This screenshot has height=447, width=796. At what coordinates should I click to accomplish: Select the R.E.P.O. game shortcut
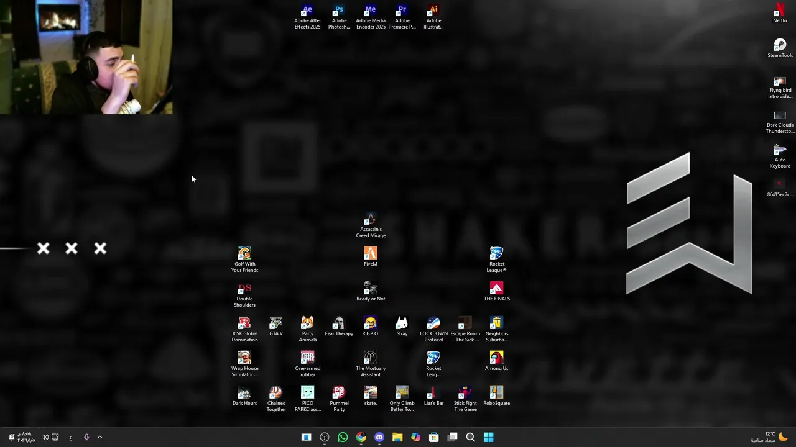(371, 327)
